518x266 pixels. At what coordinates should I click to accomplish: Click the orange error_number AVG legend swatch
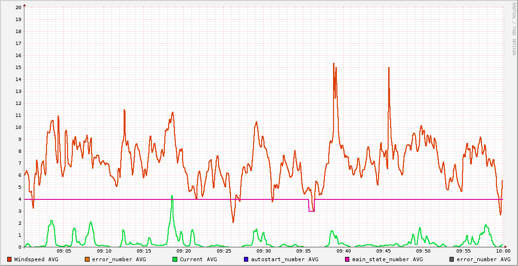pyautogui.click(x=87, y=259)
